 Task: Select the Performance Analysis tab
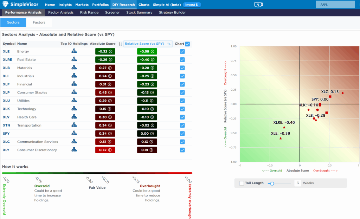pyautogui.click(x=24, y=12)
